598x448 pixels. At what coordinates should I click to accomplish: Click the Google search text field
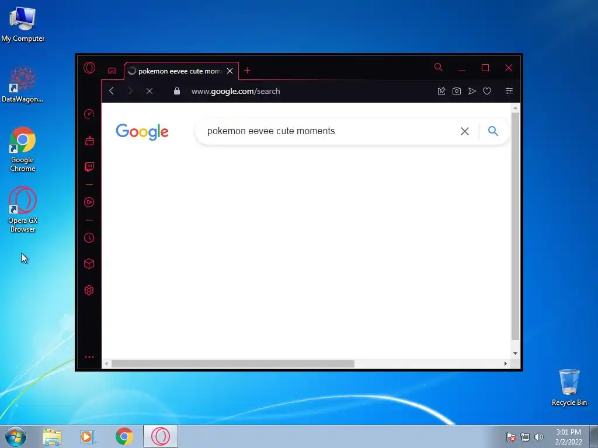coord(328,131)
